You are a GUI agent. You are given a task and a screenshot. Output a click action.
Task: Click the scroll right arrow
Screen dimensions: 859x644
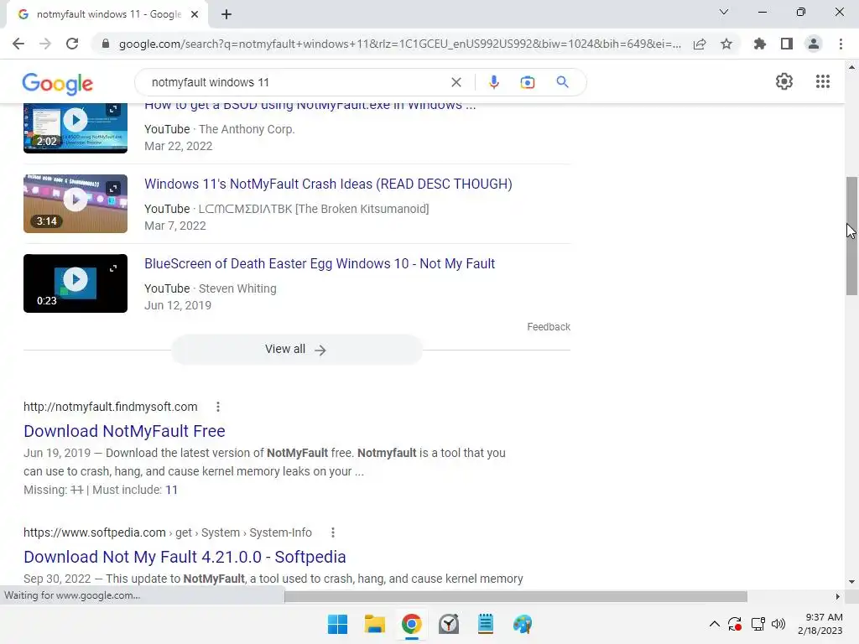pos(838,596)
